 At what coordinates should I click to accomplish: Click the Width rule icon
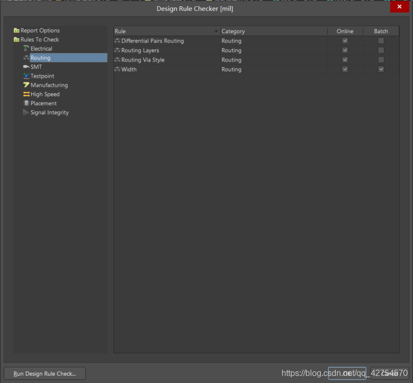[117, 69]
